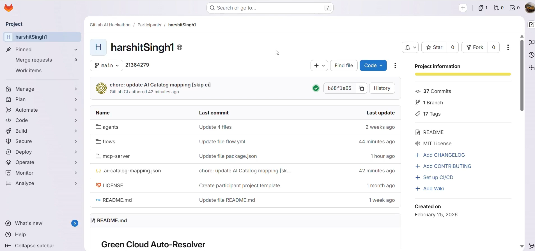Expand the Build sidebar menu
Screen dimensions: 535x251
pos(42,131)
